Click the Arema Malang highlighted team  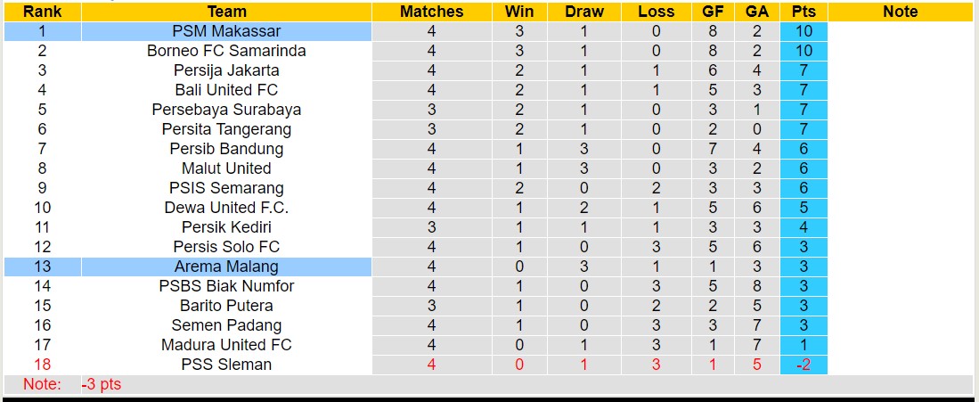pos(226,267)
